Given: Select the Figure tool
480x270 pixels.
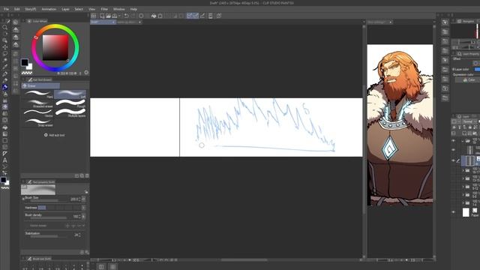Looking at the screenshot, I should pyautogui.click(x=5, y=140).
